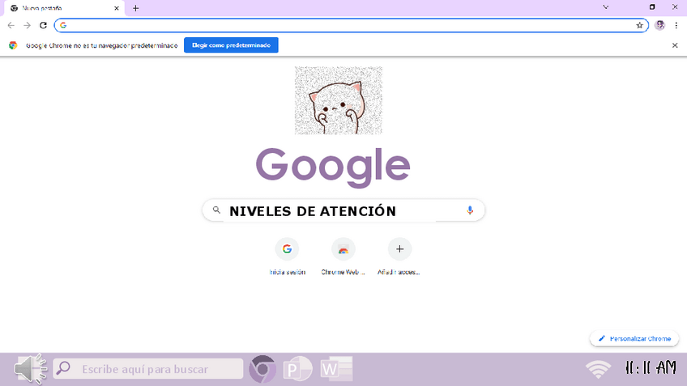This screenshot has width=687, height=386.
Task: Click the Google search box
Action: 343,210
